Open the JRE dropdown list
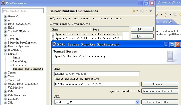Screen dimensions: 181x105 137,102
